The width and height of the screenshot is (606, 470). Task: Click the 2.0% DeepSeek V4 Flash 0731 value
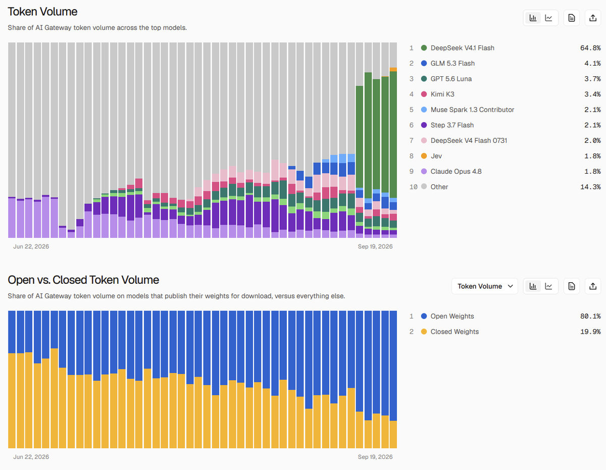point(592,140)
